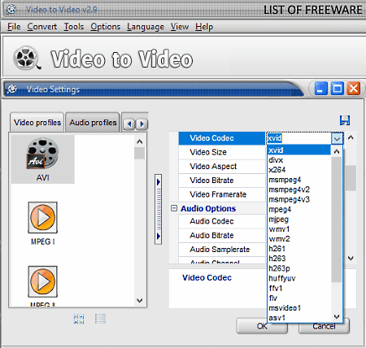The height and width of the screenshot is (348, 366).
Task: Select the Video Aspect property row
Action: [x=222, y=167]
